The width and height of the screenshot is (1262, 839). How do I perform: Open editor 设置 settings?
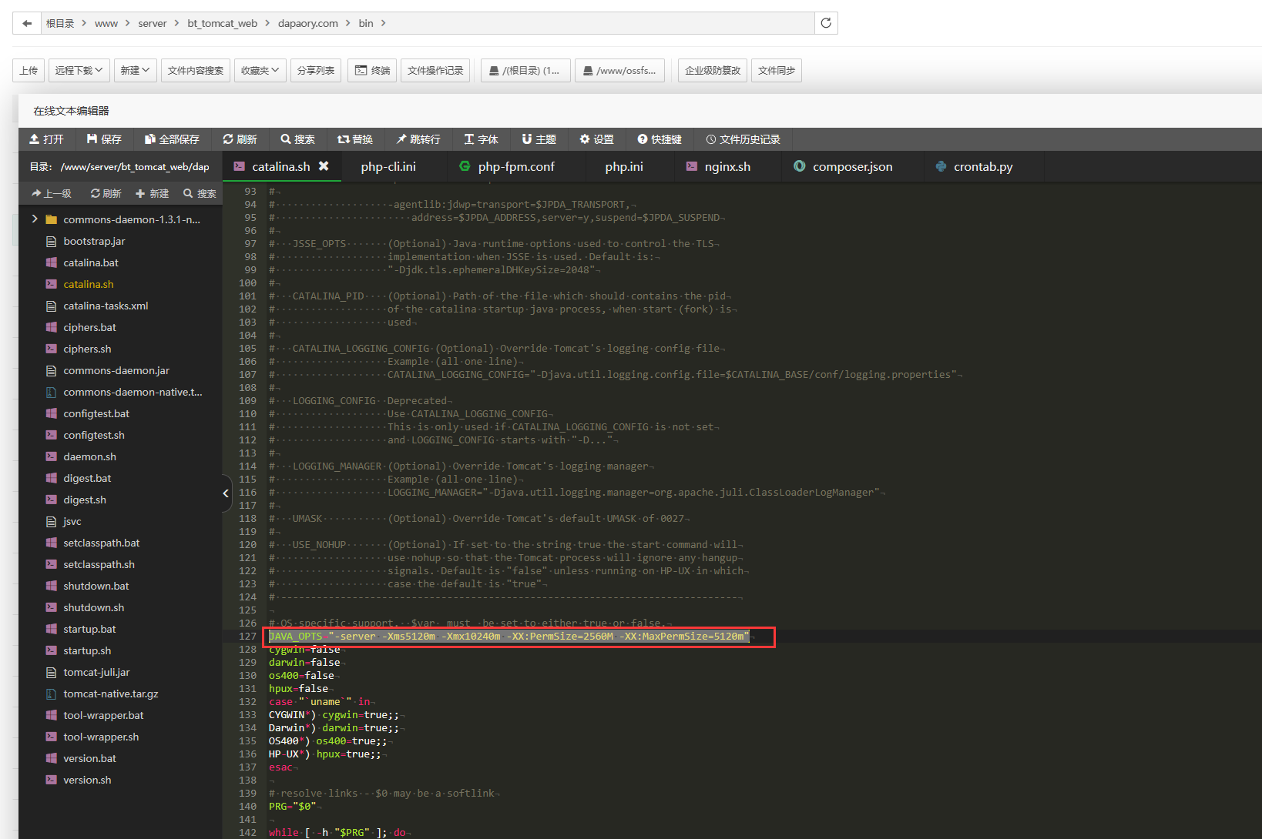596,139
